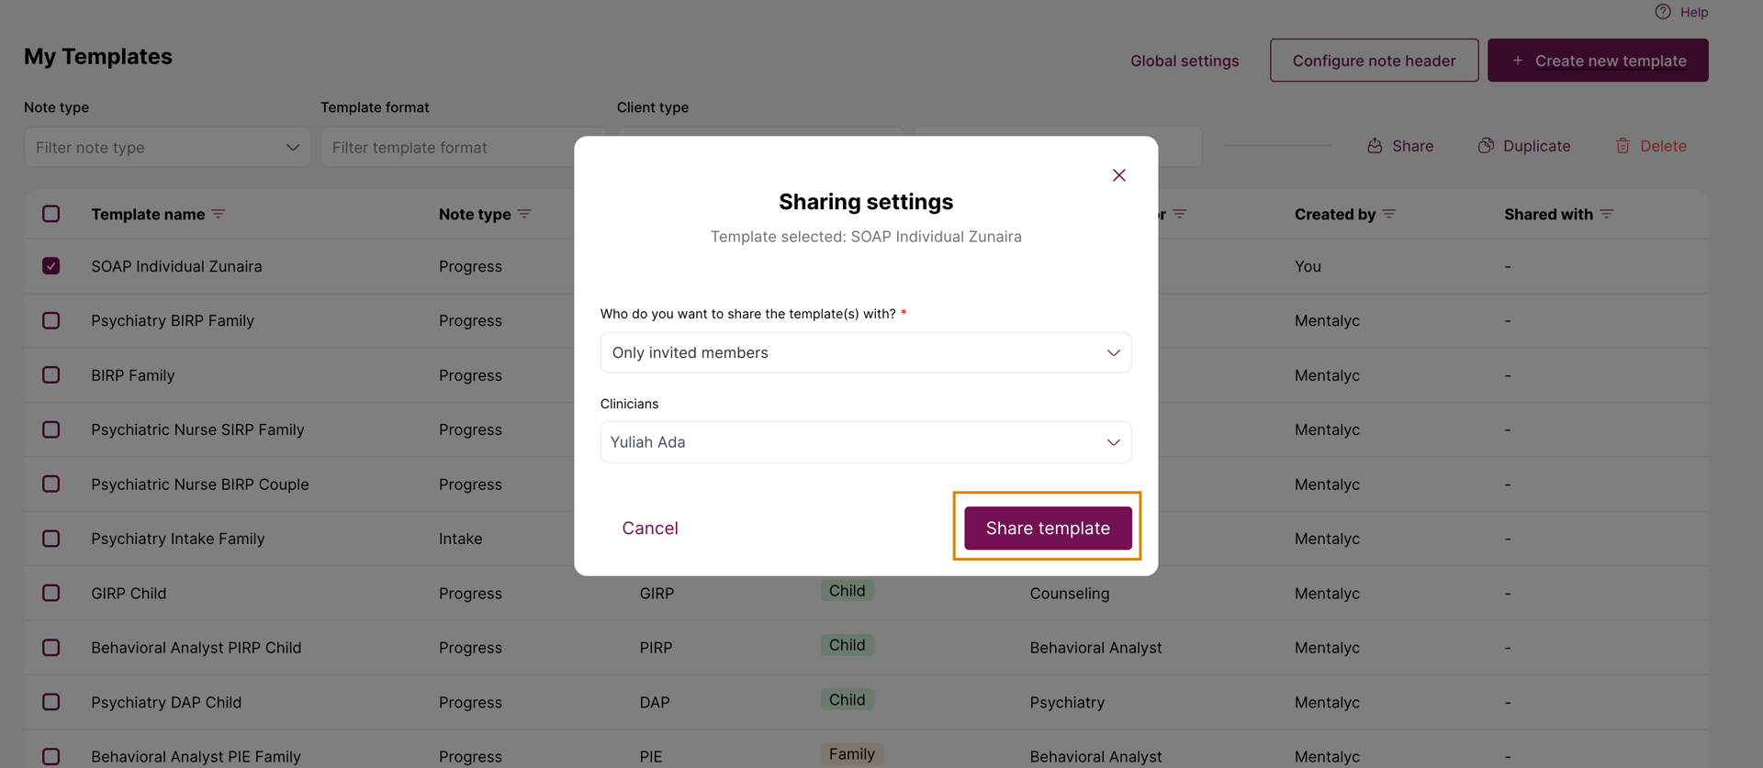1763x768 pixels.
Task: Toggle the select-all header checkbox
Action: (x=51, y=214)
